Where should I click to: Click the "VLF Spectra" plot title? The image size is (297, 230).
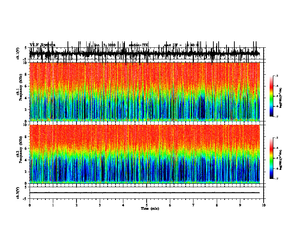click(42, 45)
